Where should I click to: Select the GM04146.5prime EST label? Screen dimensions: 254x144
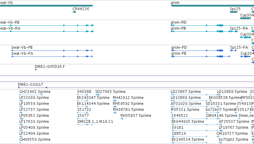(221, 116)
